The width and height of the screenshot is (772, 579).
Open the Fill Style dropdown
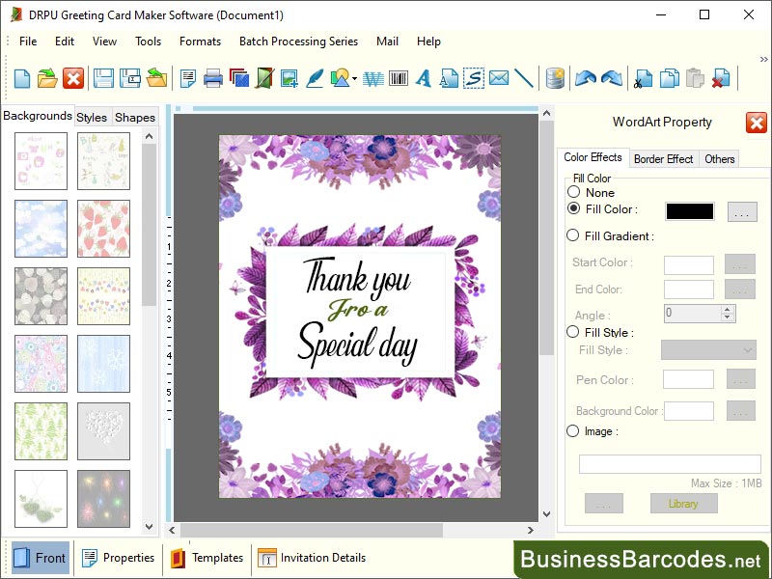708,350
